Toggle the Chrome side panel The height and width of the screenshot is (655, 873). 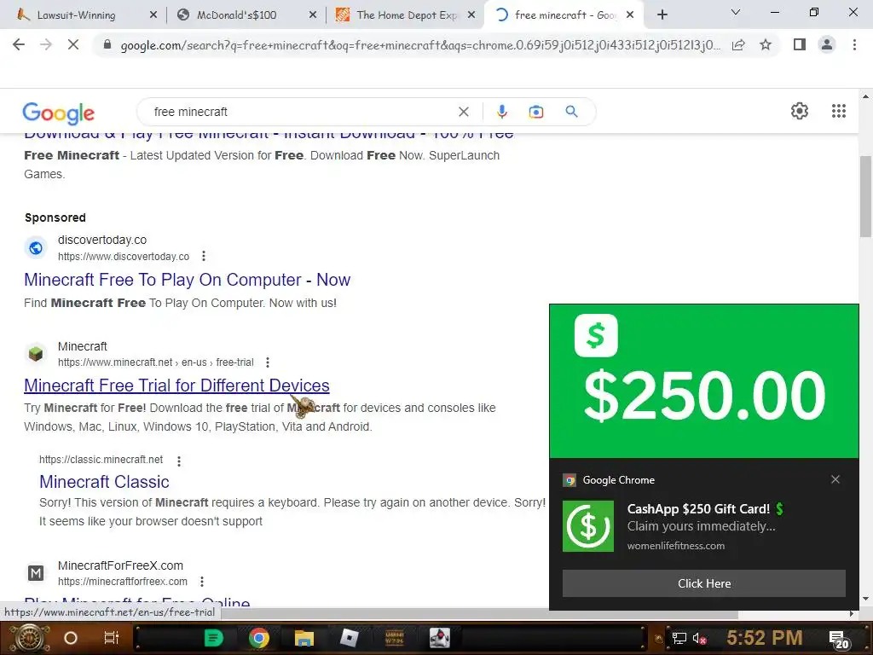[x=800, y=44]
